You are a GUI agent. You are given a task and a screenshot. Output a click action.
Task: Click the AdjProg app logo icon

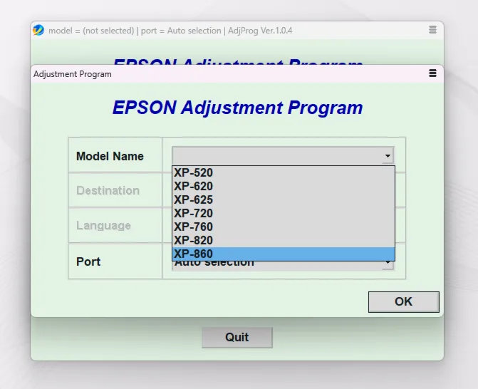click(38, 30)
